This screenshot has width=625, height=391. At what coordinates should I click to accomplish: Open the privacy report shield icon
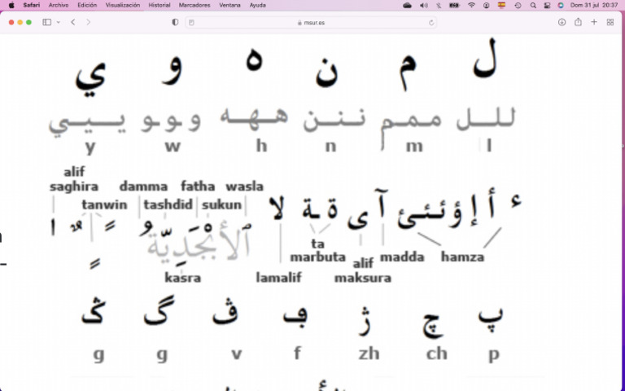pos(175,22)
